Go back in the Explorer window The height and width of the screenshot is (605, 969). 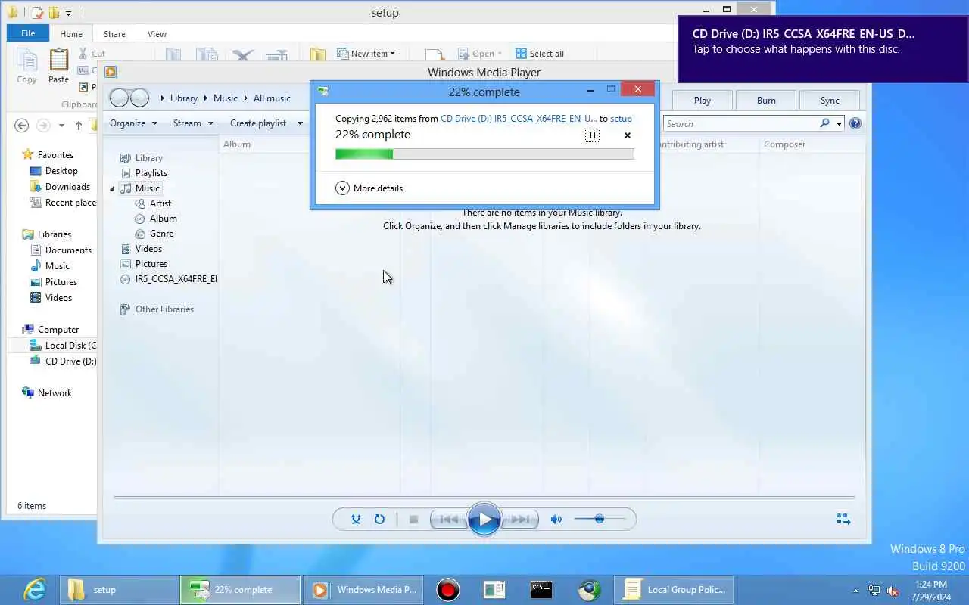(x=22, y=126)
